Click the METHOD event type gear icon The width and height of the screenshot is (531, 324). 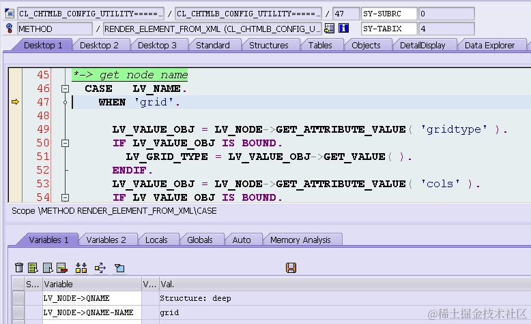(10, 29)
